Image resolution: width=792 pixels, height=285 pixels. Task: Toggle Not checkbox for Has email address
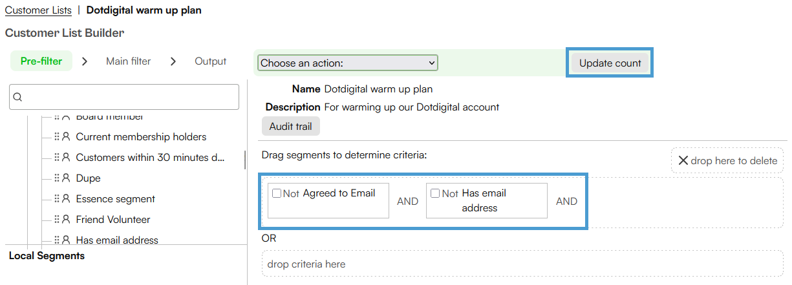(435, 193)
